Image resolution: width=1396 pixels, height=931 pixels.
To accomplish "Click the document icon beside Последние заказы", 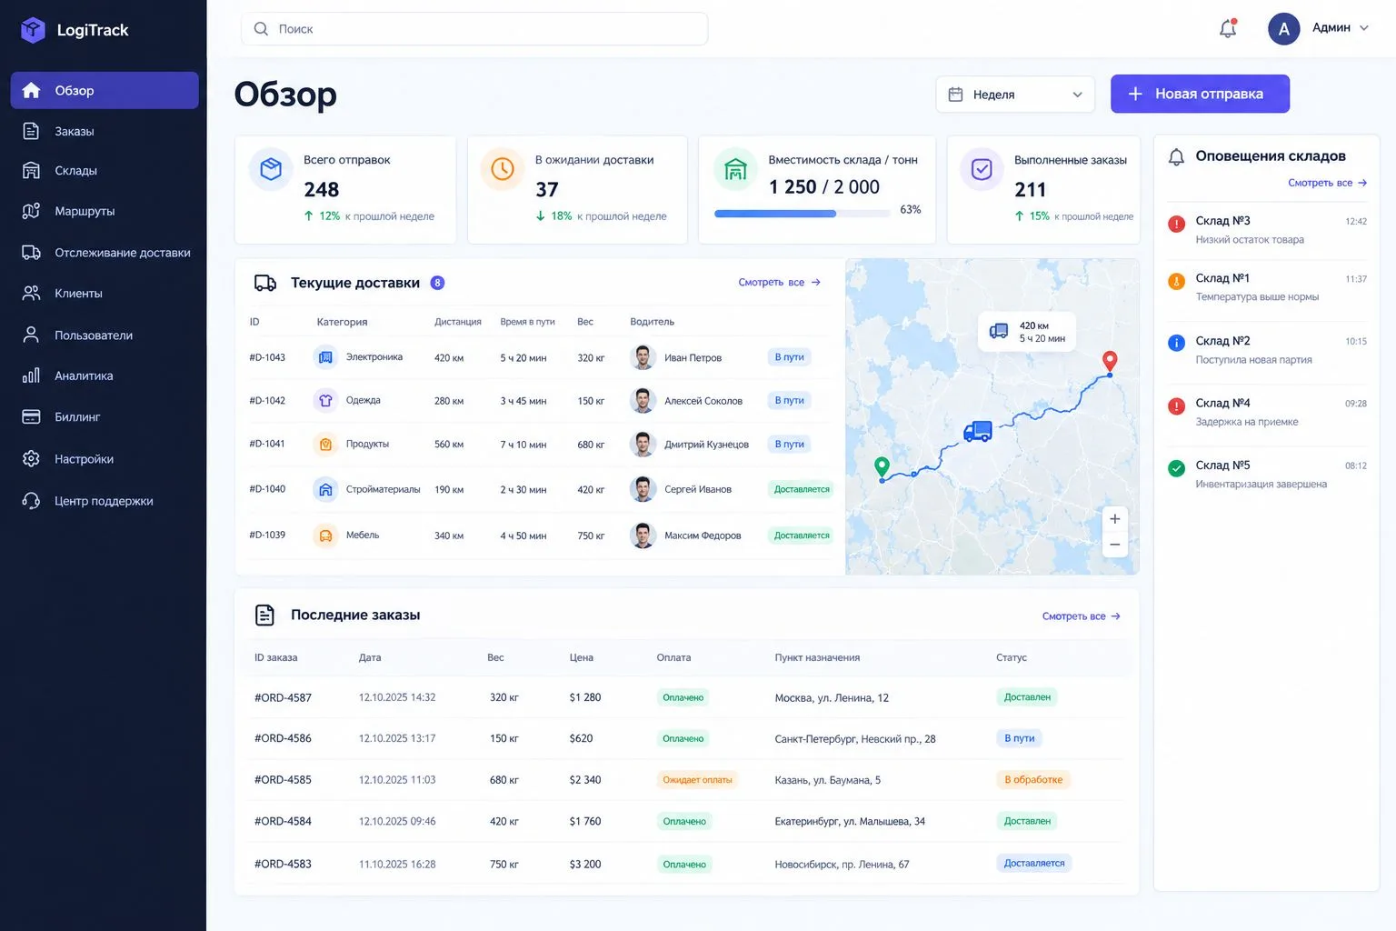I will [264, 616].
